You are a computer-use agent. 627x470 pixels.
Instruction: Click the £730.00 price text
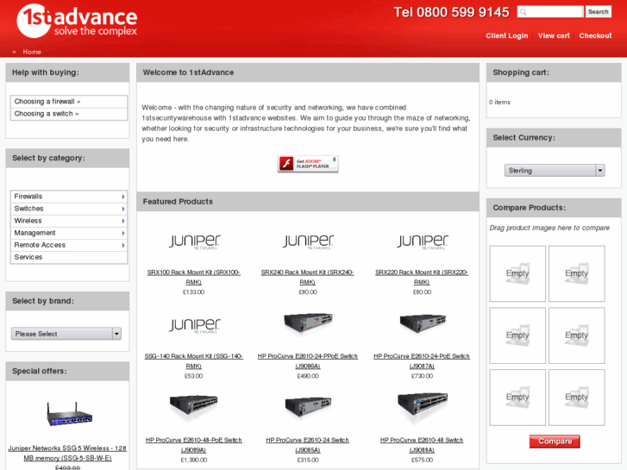(x=422, y=376)
